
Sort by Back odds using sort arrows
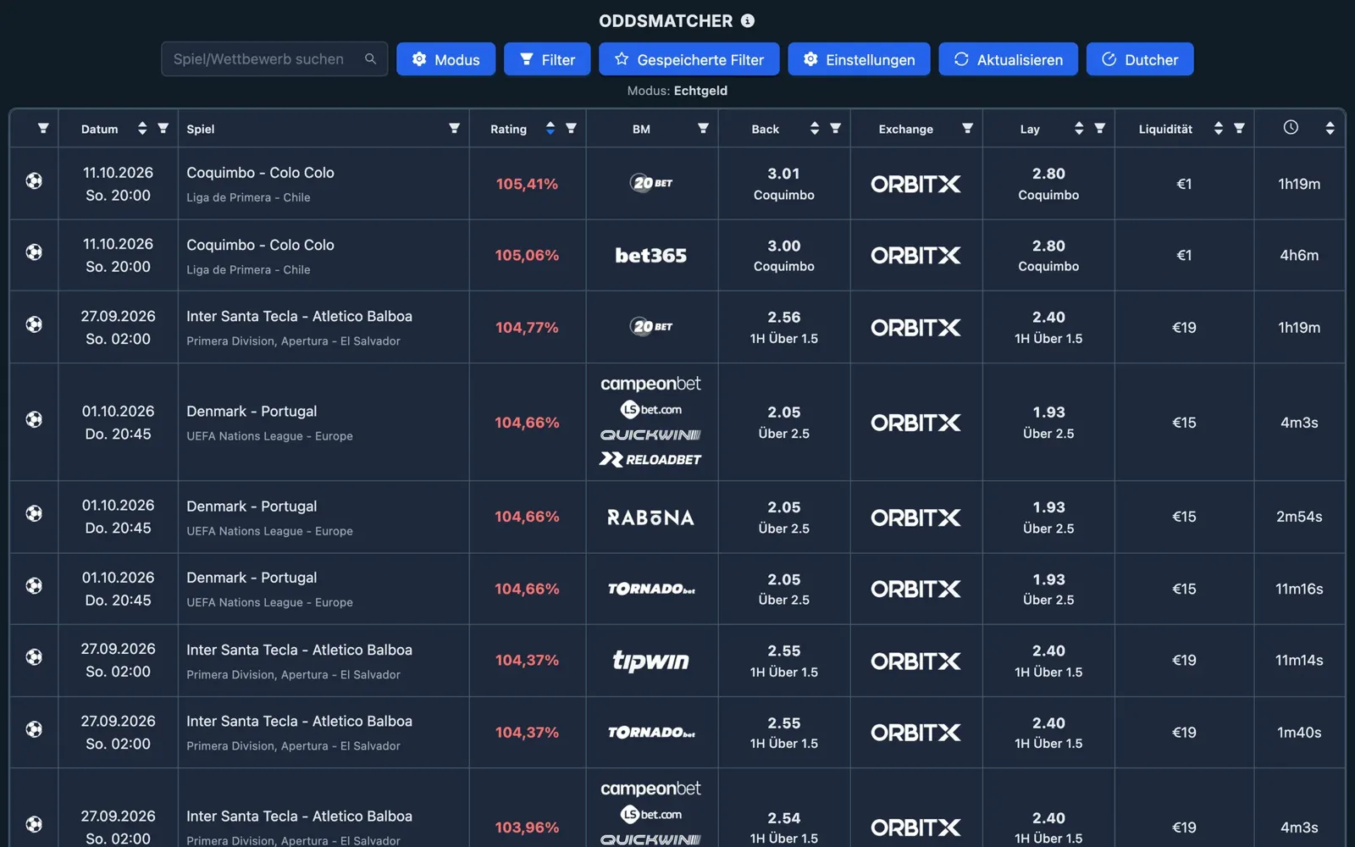815,129
